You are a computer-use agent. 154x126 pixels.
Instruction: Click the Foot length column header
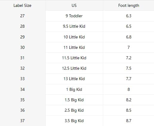point(129,5)
